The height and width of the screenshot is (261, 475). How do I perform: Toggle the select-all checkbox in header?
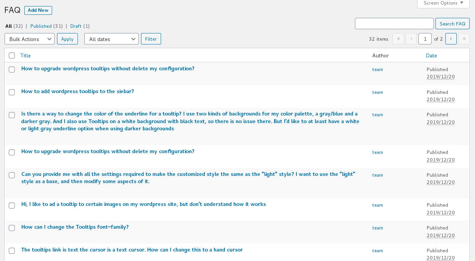tap(12, 55)
